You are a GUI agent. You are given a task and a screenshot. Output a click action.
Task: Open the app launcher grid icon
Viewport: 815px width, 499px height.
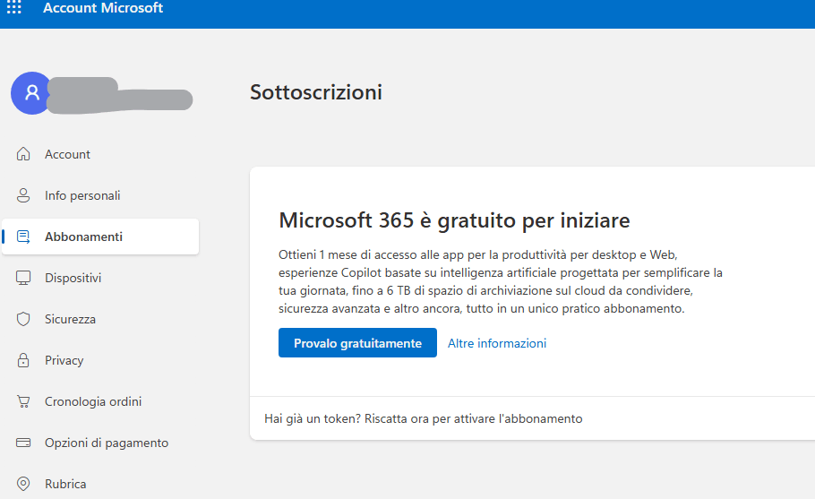click(x=14, y=7)
